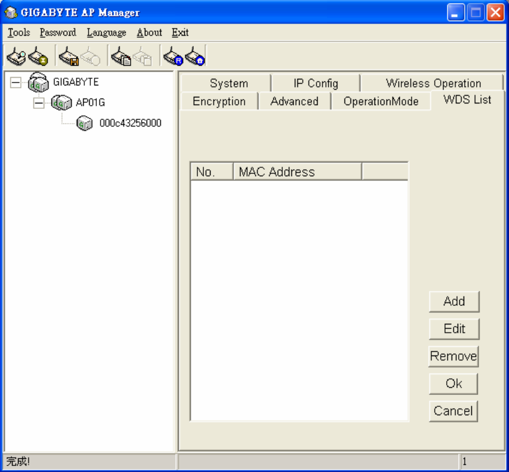Click the copy settings router icon

(x=121, y=56)
